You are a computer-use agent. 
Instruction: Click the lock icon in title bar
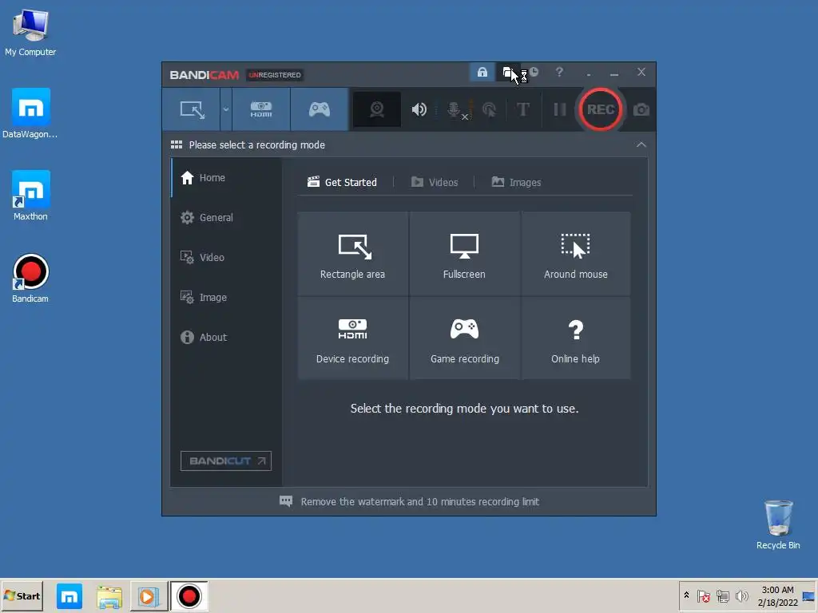point(482,72)
